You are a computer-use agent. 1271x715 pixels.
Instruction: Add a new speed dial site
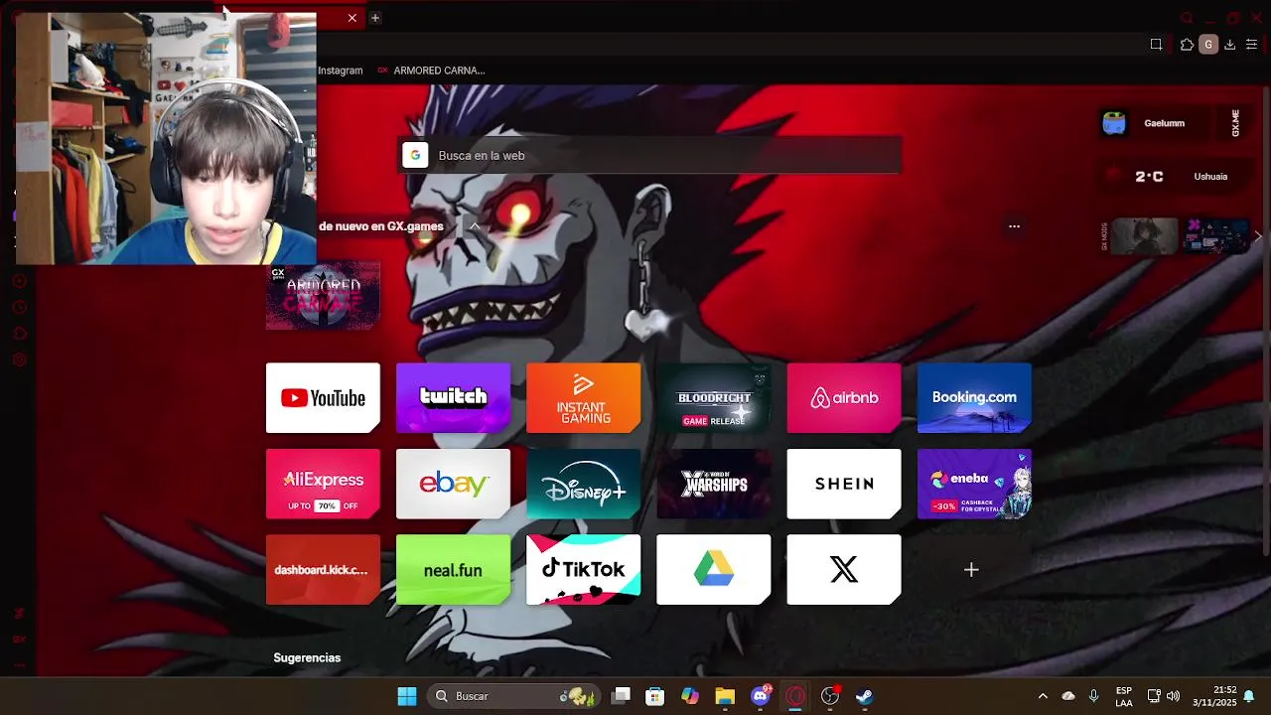pyautogui.click(x=971, y=570)
